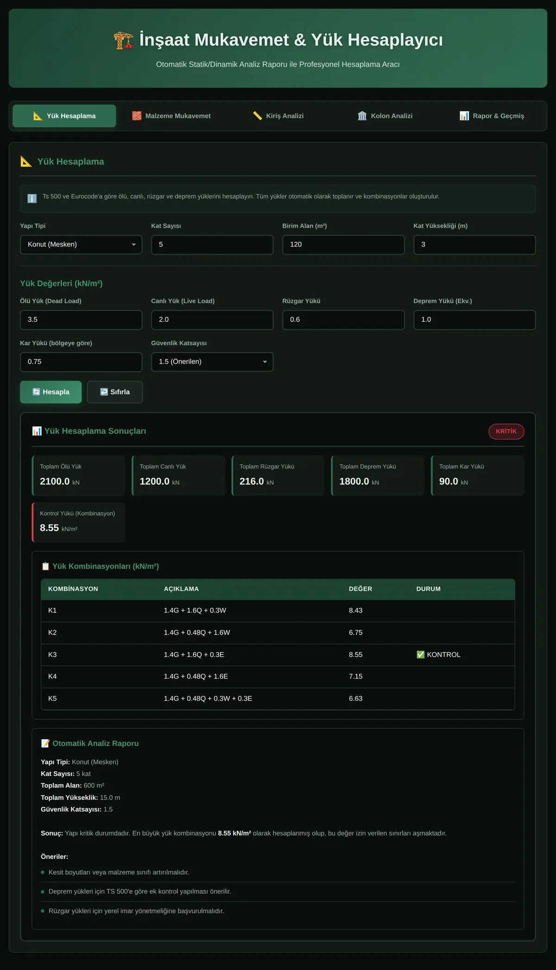Click the Sıfırla reset button
Viewport: 556px width, 970px height.
pos(115,392)
